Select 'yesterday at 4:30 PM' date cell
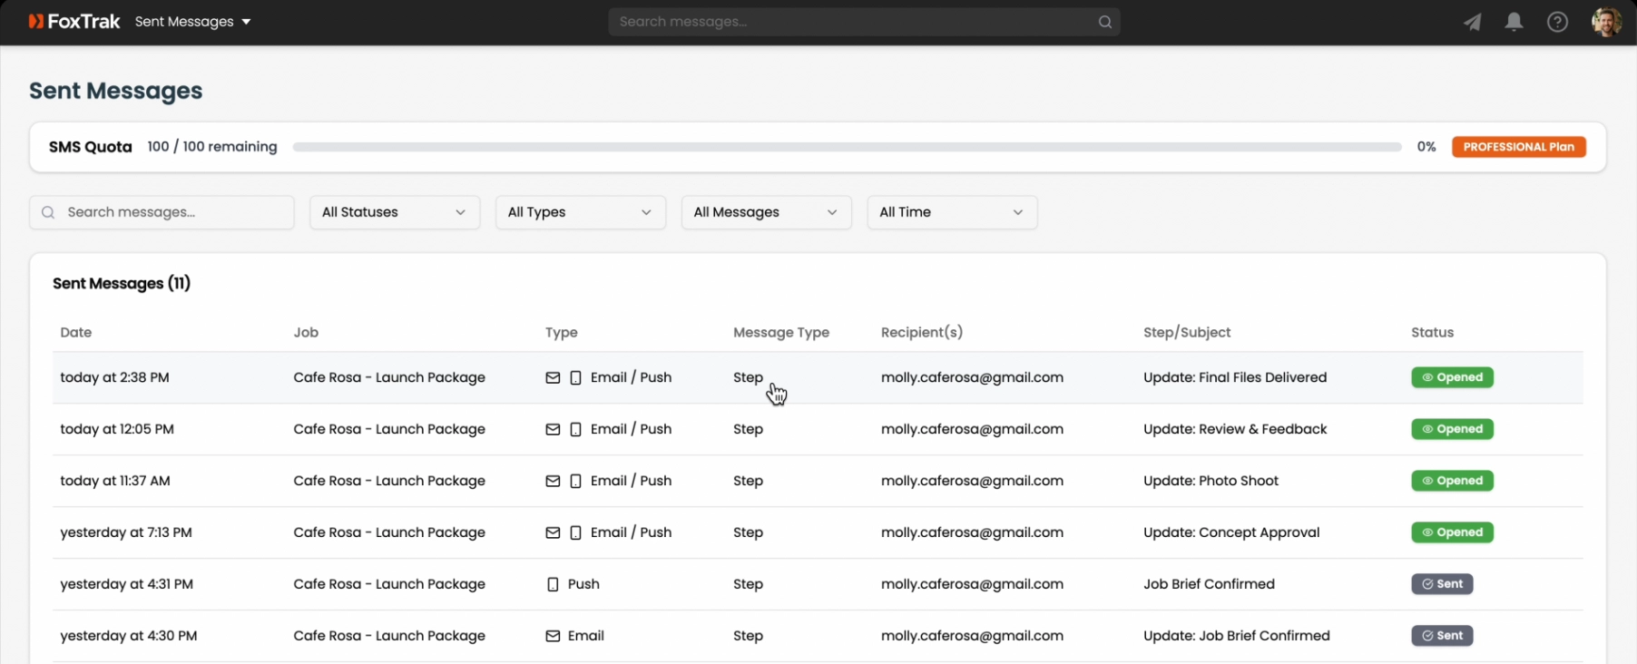Viewport: 1637px width, 664px height. pyautogui.click(x=129, y=636)
